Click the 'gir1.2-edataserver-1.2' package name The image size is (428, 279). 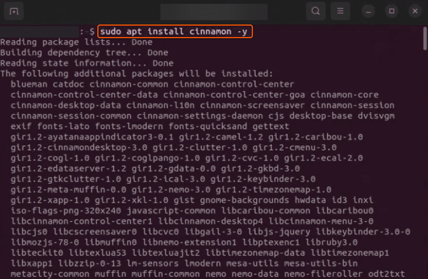(x=68, y=169)
